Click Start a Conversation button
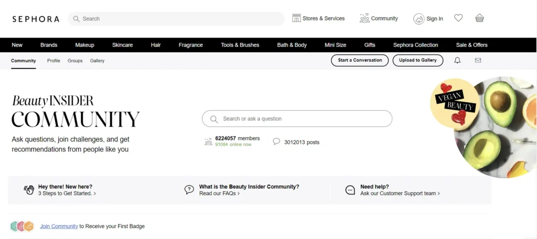This screenshot has height=239, width=537. pyautogui.click(x=360, y=60)
